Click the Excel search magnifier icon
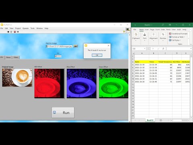 tap(163, 25)
